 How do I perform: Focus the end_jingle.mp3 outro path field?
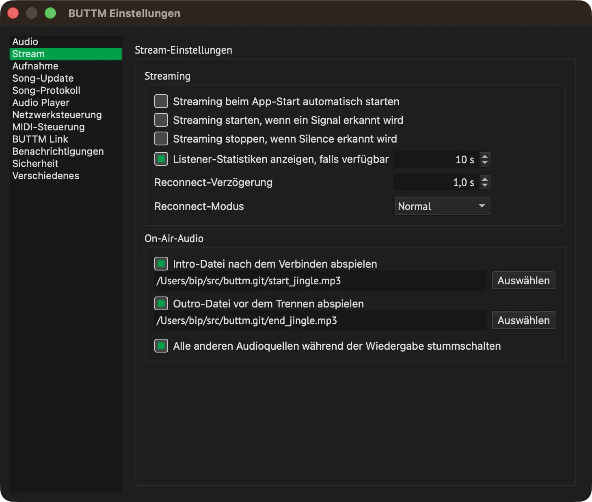[320, 320]
